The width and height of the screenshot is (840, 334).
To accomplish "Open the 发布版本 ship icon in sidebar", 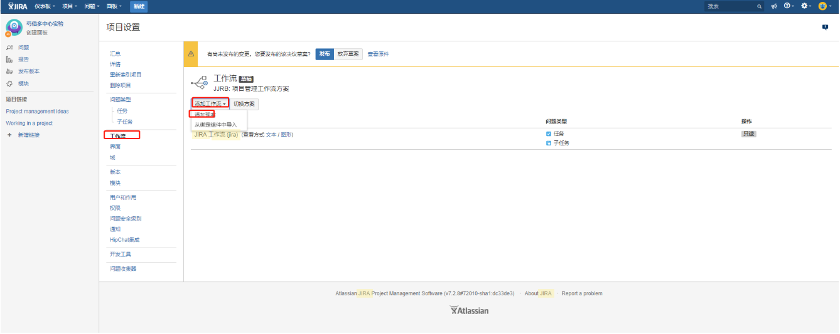I will [x=9, y=71].
